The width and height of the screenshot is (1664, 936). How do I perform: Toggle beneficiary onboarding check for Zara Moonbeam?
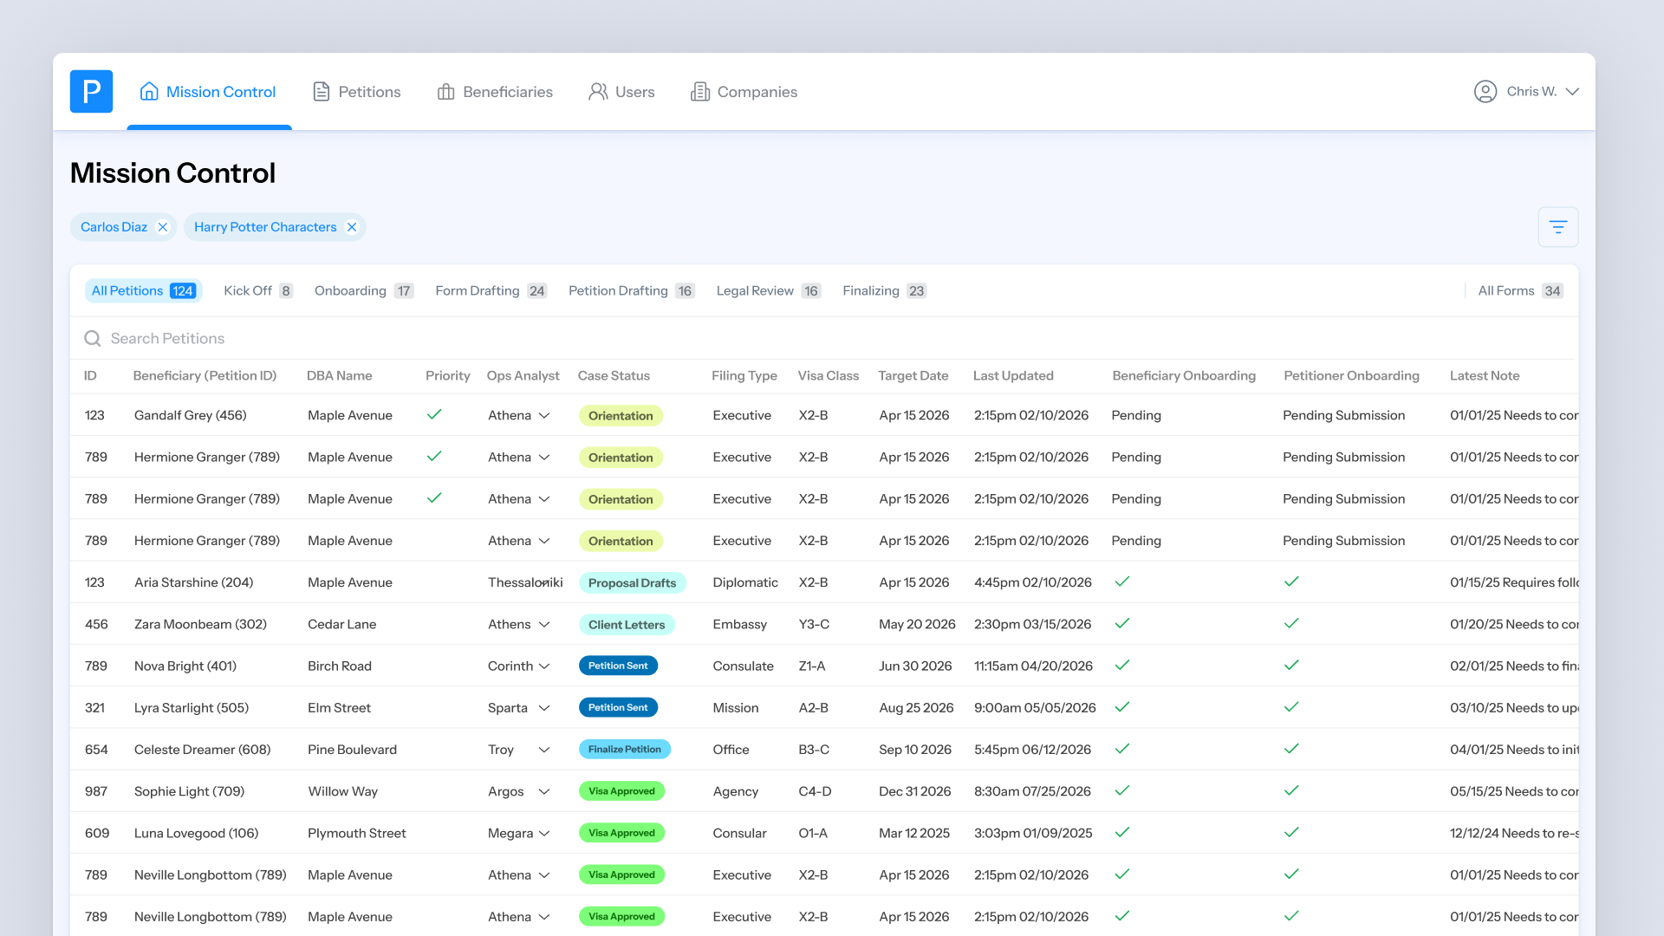click(x=1121, y=623)
